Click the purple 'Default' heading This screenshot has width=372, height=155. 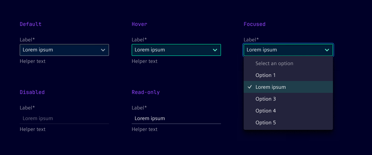[31, 24]
